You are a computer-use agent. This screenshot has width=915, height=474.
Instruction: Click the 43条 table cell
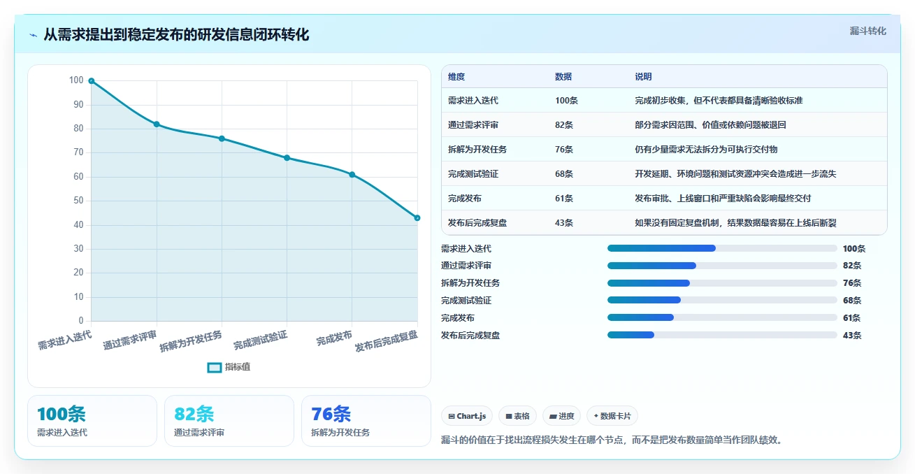(564, 223)
